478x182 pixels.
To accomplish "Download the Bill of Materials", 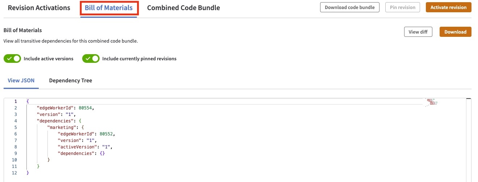I will 455,32.
